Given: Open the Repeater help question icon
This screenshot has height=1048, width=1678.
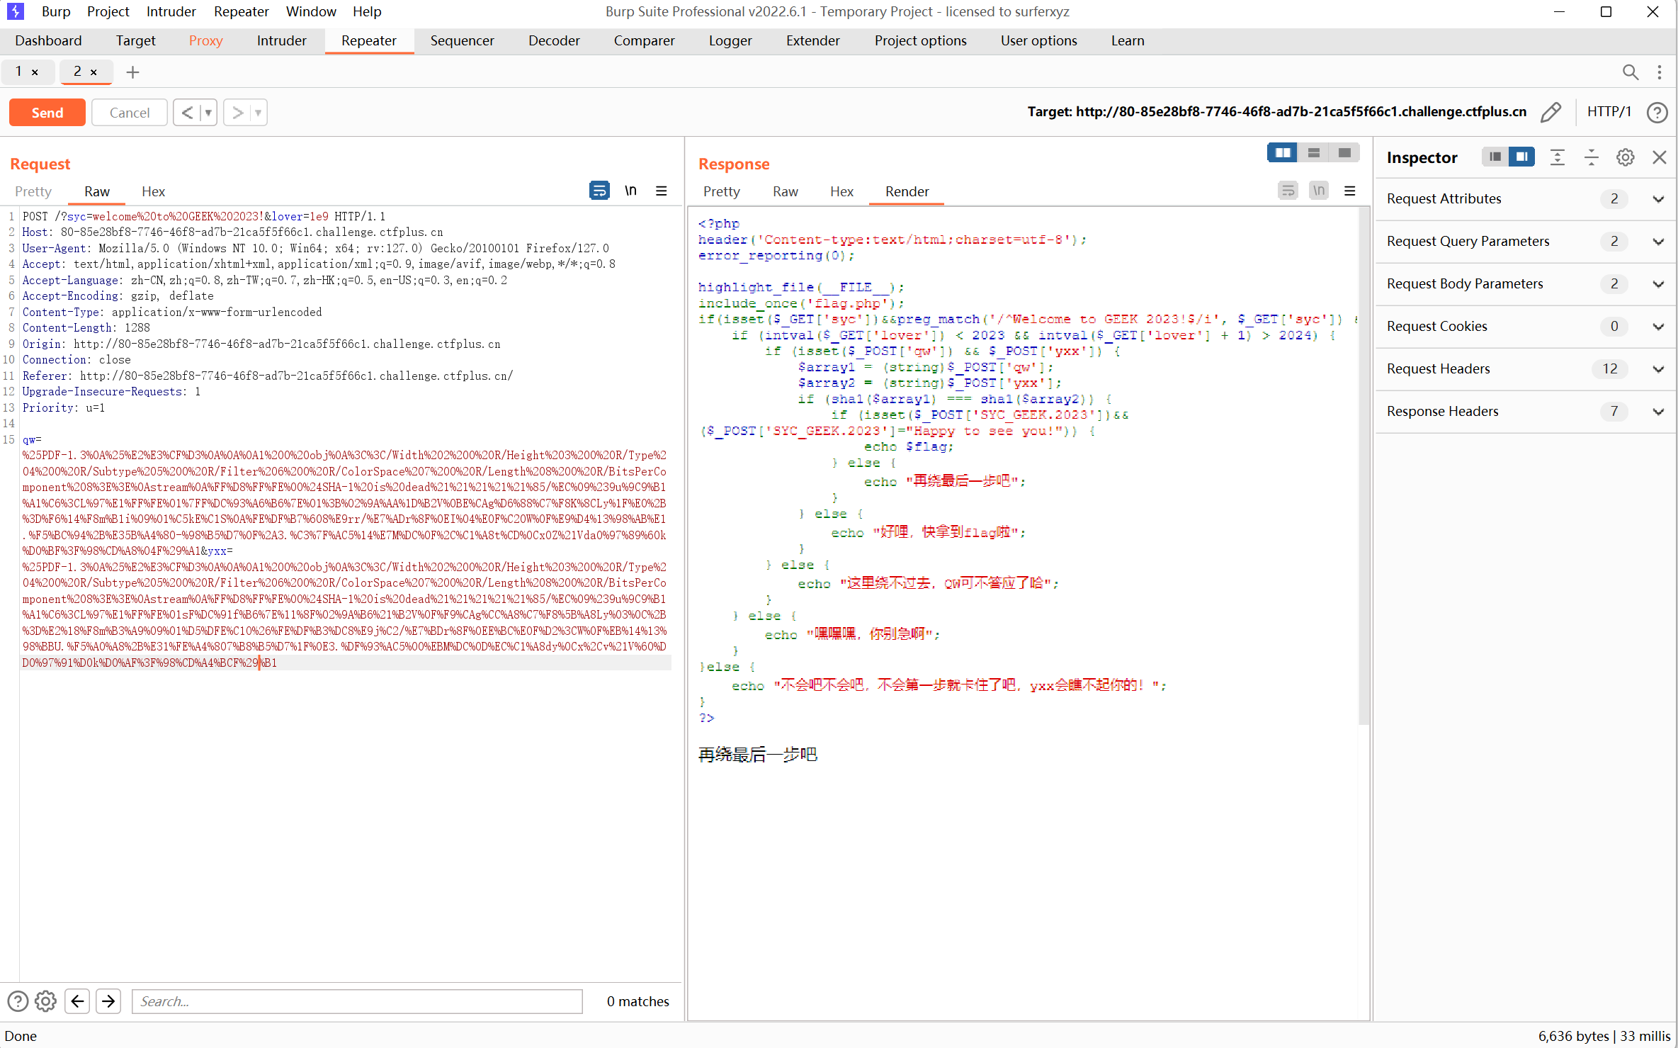Looking at the screenshot, I should point(1657,112).
